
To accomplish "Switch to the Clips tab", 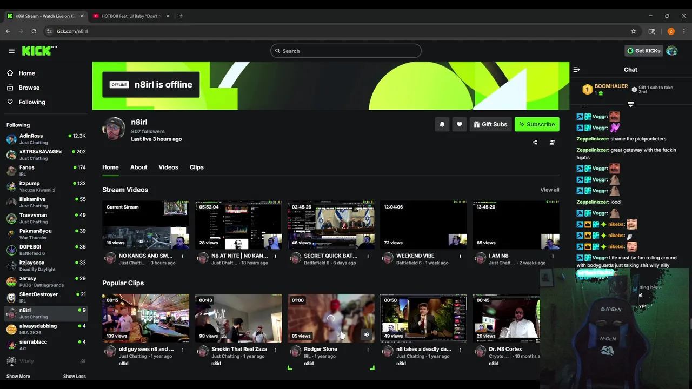I will click(x=196, y=167).
